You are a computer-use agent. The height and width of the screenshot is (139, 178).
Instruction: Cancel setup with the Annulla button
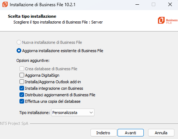pyautogui.click(x=161, y=133)
